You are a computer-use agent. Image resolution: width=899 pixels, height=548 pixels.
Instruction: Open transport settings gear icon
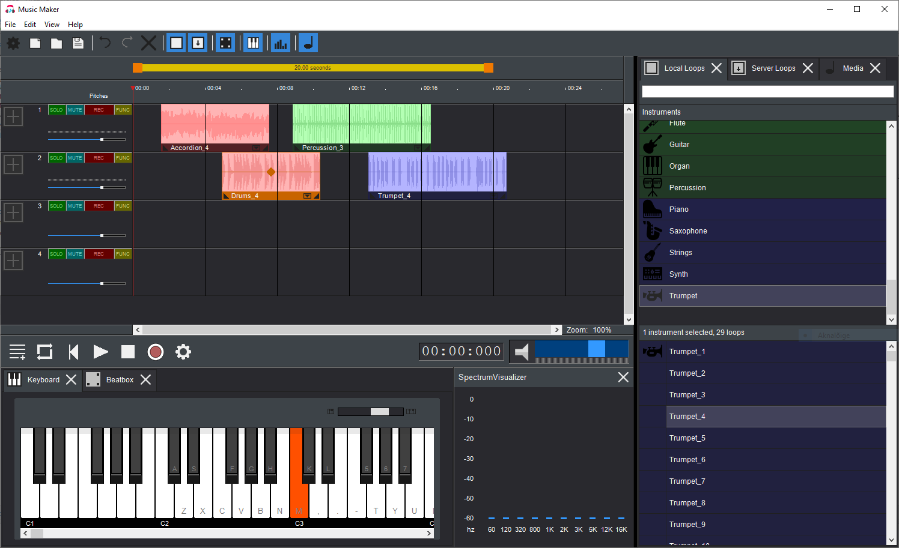pyautogui.click(x=183, y=352)
